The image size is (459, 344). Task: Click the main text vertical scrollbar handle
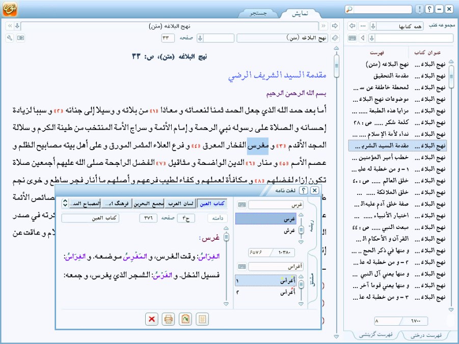pos(336,66)
